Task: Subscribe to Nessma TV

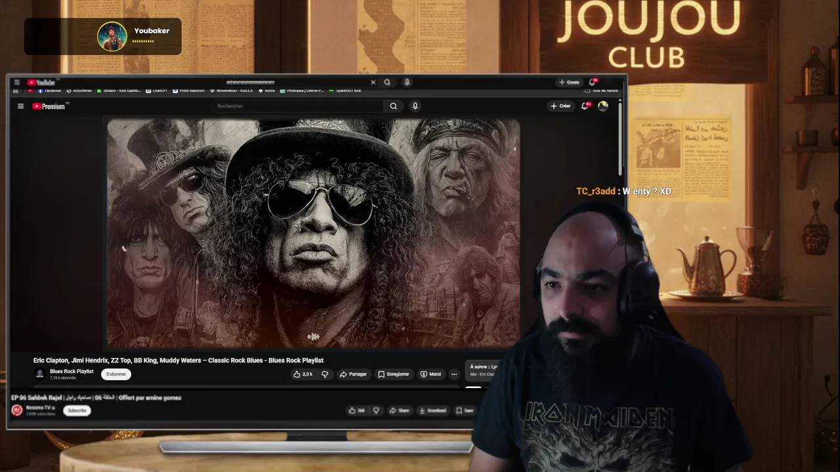Action: (77, 410)
